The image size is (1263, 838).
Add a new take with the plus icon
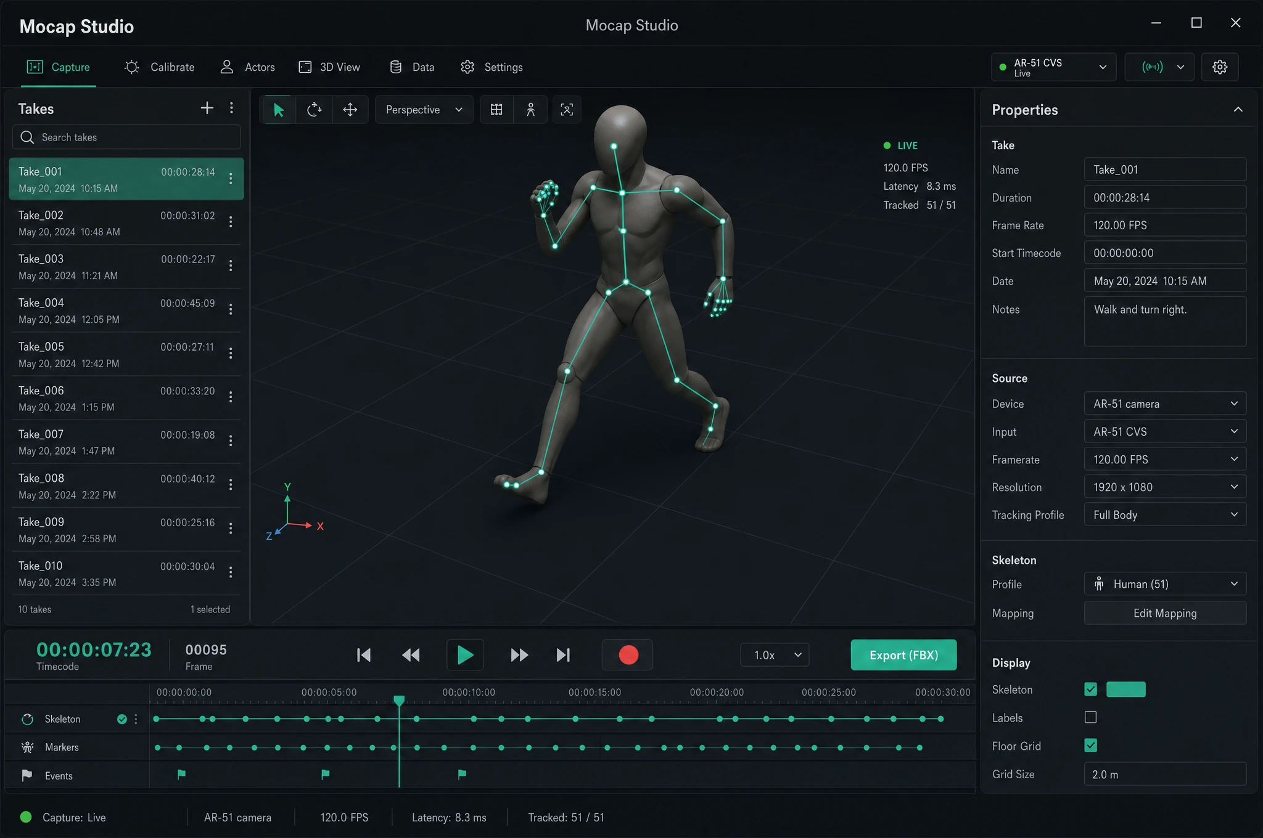click(207, 108)
